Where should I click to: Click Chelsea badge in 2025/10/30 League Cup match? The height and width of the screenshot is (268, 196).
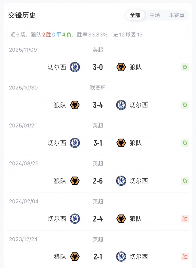121,105
